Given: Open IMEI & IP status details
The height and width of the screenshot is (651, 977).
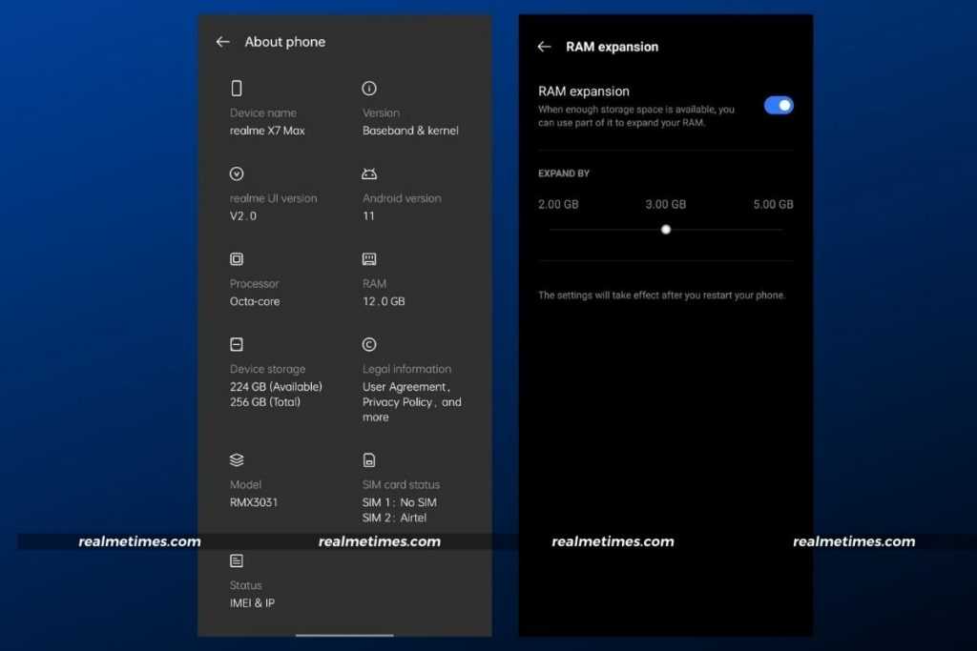Looking at the screenshot, I should [x=252, y=603].
